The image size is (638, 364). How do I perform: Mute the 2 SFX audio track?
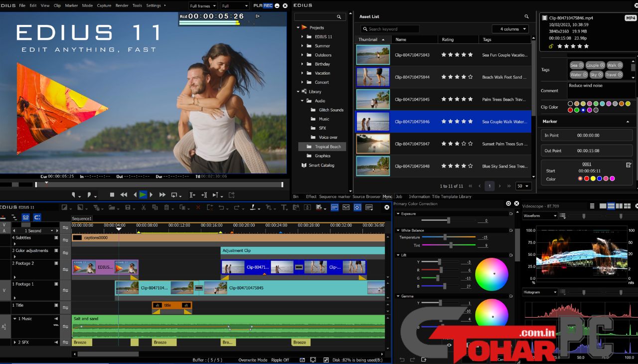[56, 342]
